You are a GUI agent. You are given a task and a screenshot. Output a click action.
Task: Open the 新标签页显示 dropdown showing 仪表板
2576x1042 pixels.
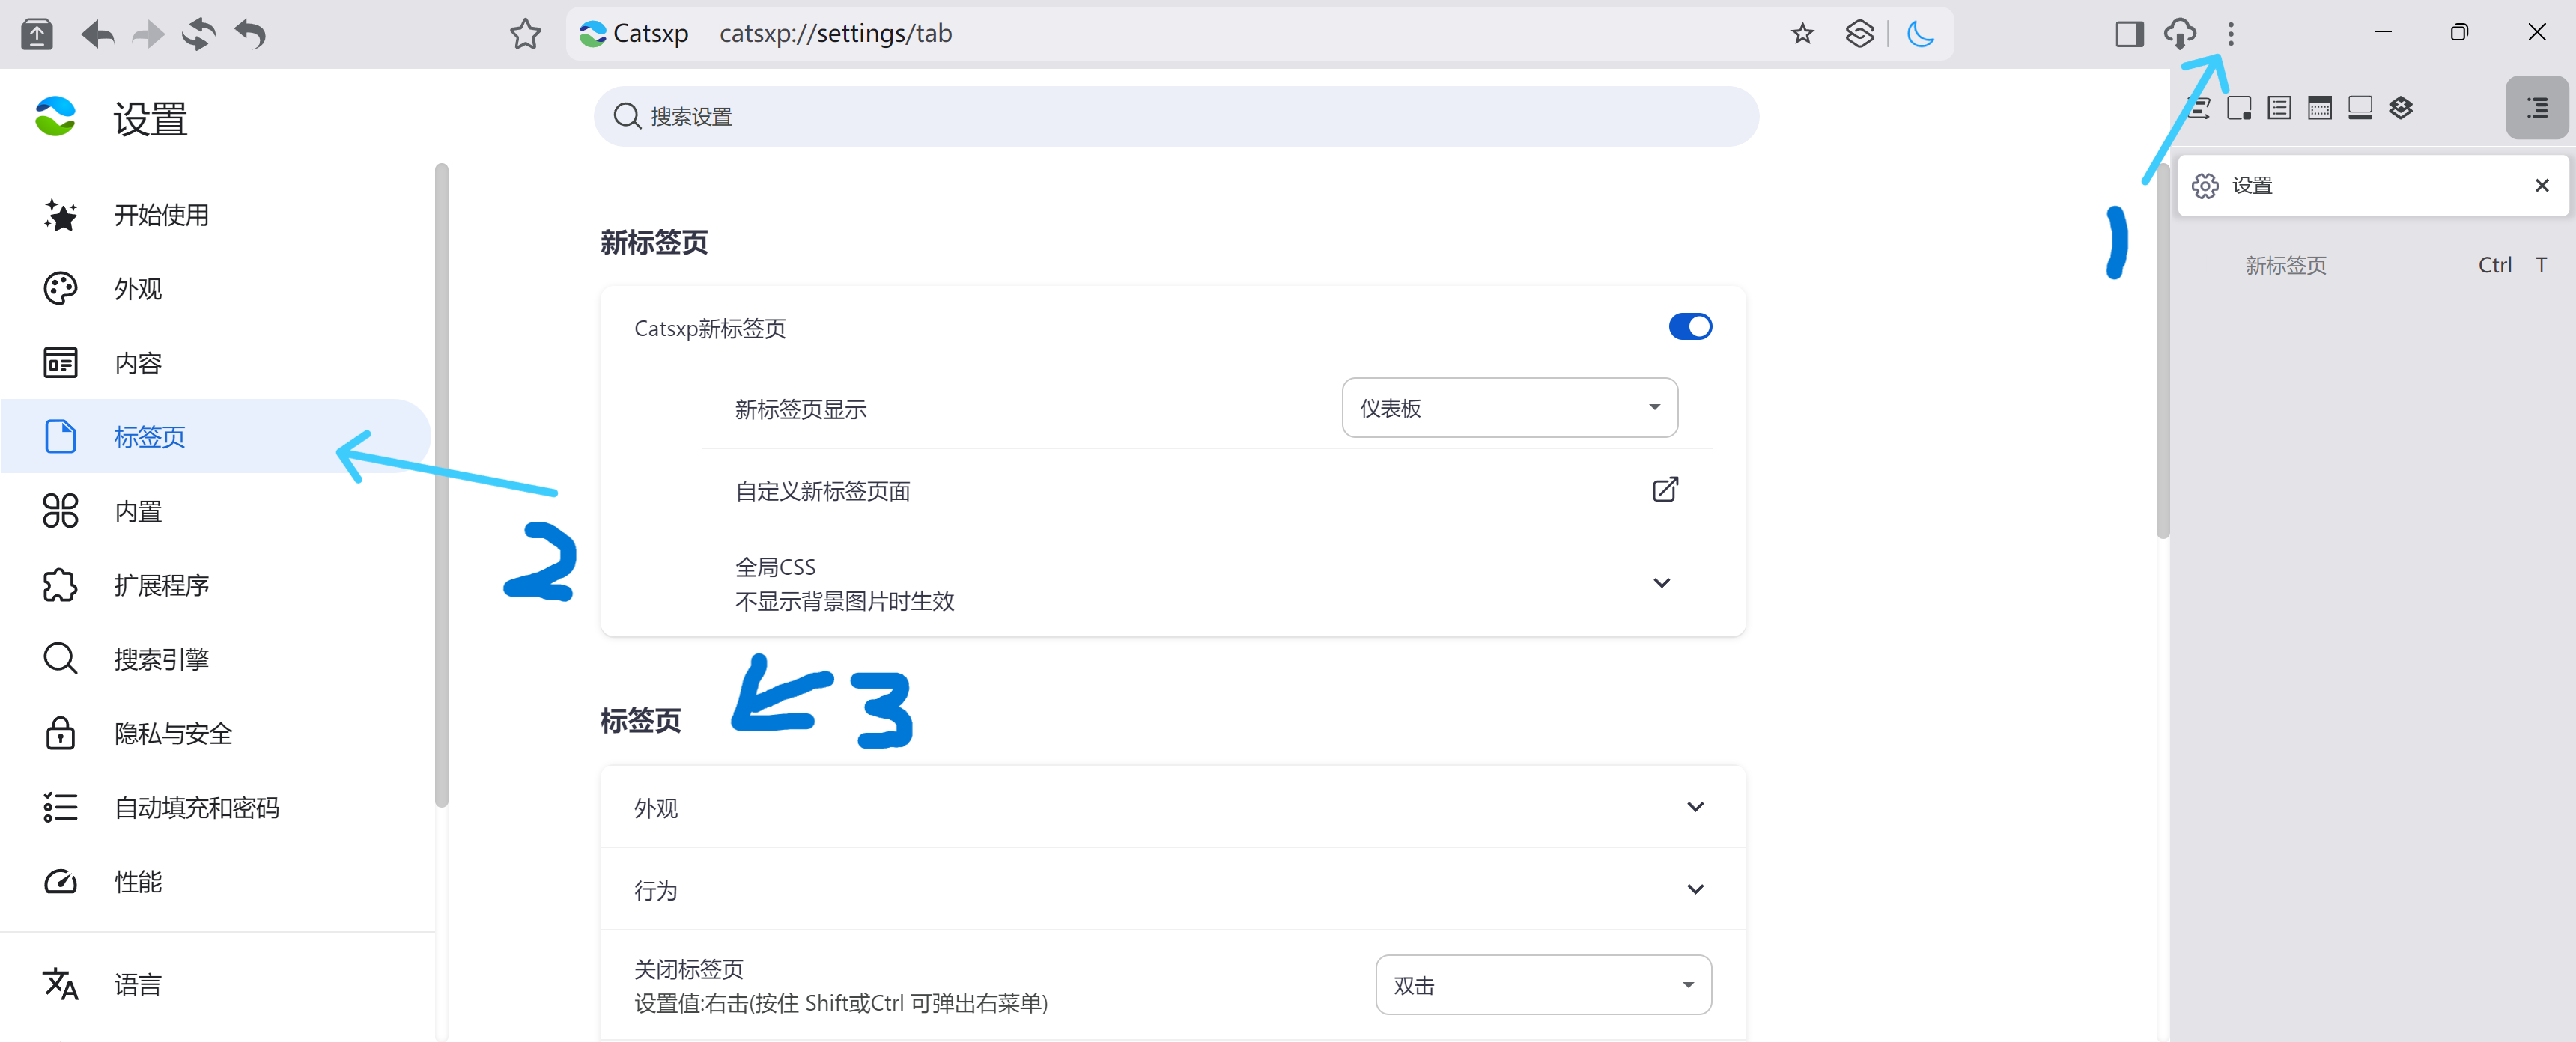[x=1509, y=408]
